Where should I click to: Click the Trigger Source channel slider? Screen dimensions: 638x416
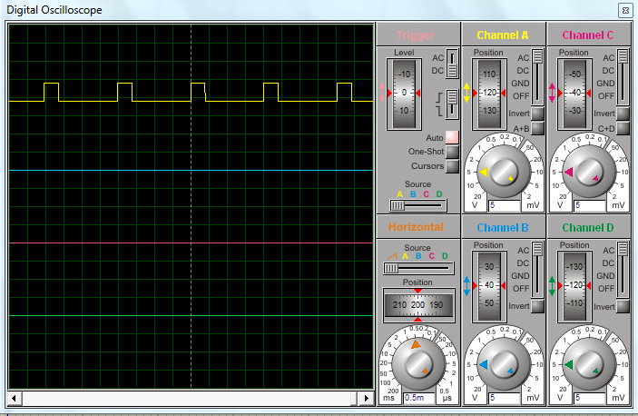417,205
